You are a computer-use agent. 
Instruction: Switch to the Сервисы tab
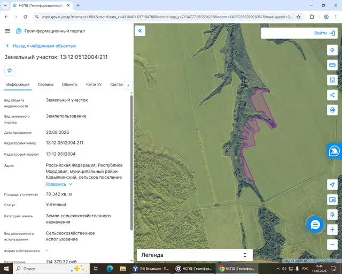tap(45, 85)
